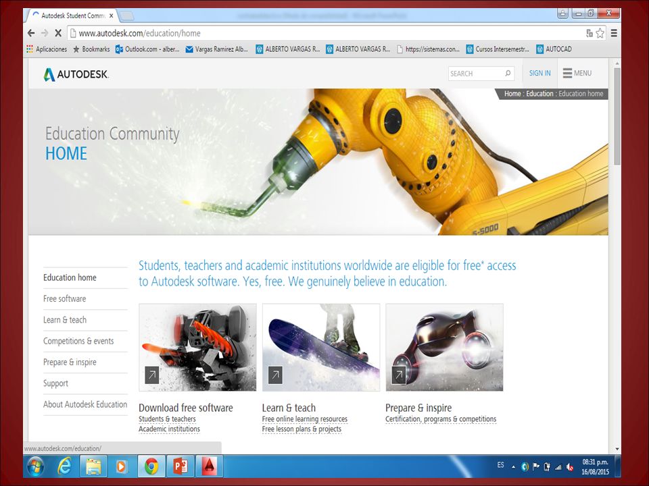Select Support in sidebar
This screenshot has width=649, height=486.
pyautogui.click(x=55, y=383)
